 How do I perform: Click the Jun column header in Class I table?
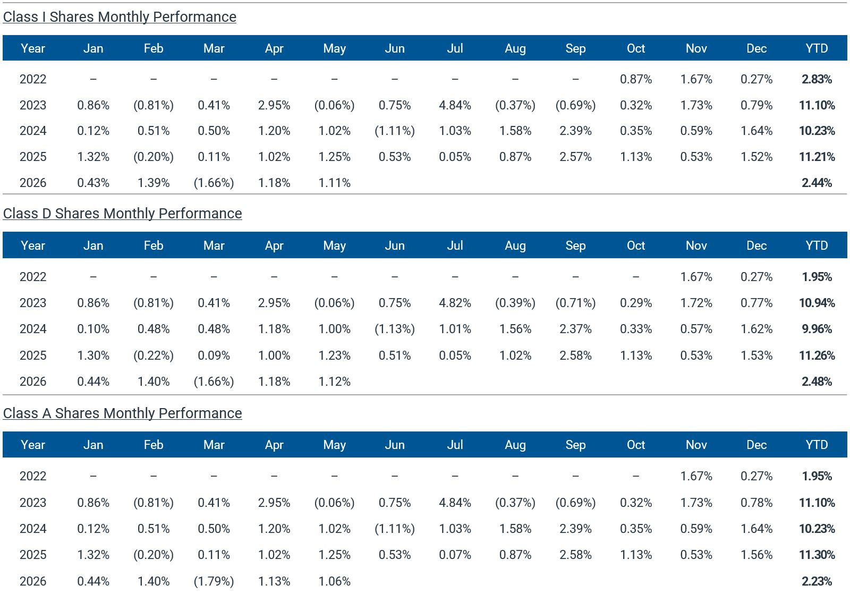pyautogui.click(x=395, y=48)
